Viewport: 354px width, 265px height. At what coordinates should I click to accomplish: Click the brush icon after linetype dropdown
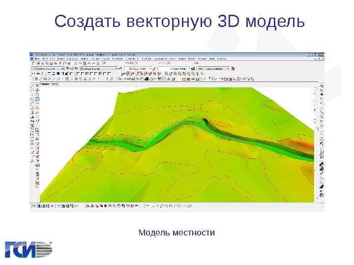click(x=154, y=69)
